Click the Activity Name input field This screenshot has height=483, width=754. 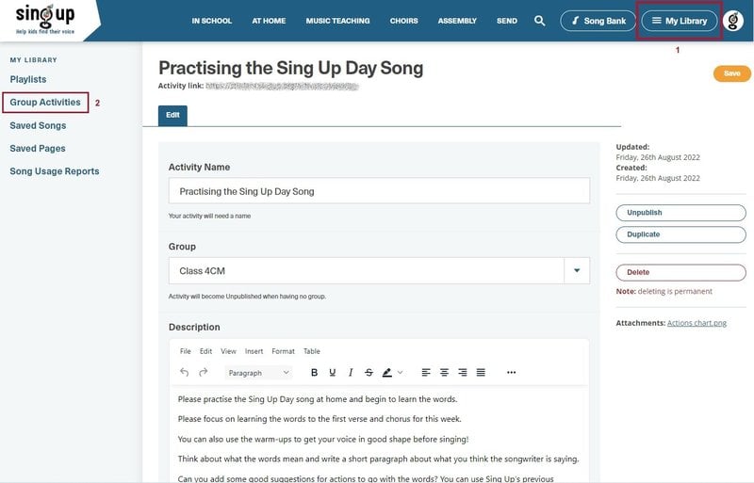[x=379, y=191]
